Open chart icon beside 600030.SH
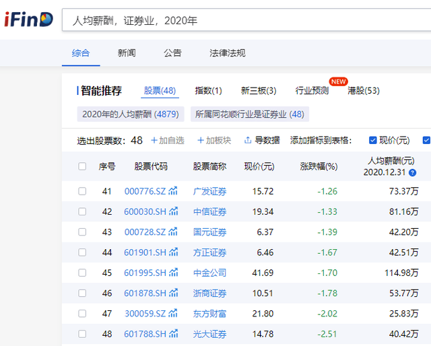The image size is (431, 346). [x=174, y=211]
